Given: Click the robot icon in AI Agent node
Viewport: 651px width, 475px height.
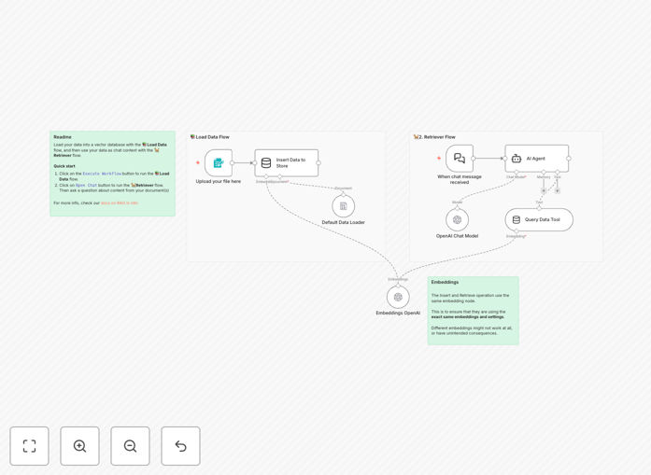Looking at the screenshot, I should [517, 159].
